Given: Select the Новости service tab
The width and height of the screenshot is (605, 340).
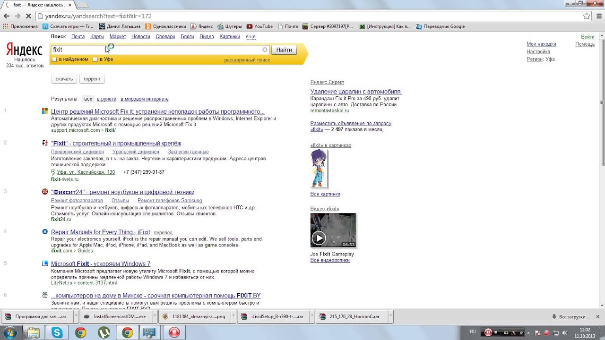Looking at the screenshot, I should pyautogui.click(x=141, y=36).
